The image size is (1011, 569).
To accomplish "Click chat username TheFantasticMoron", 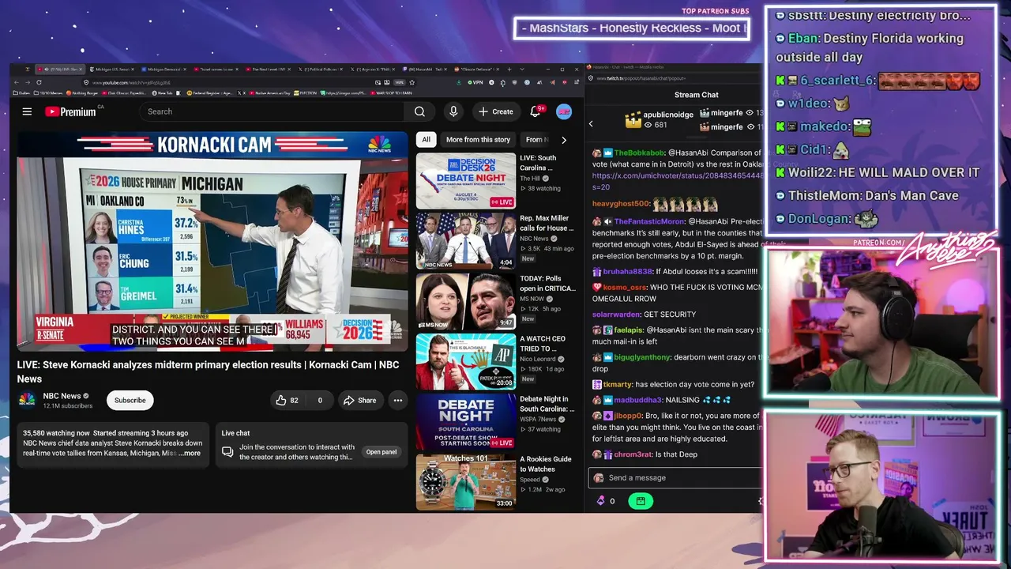I will pos(650,222).
